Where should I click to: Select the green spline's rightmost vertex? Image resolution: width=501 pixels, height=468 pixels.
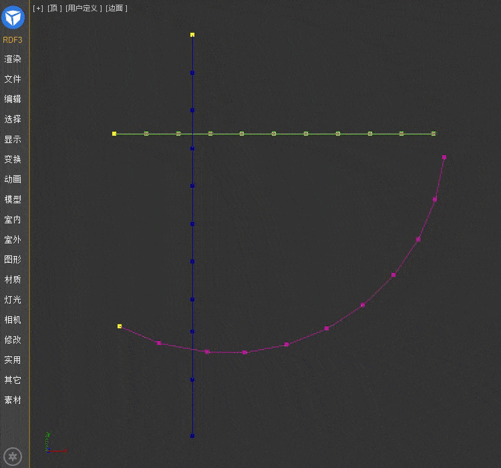tap(434, 134)
